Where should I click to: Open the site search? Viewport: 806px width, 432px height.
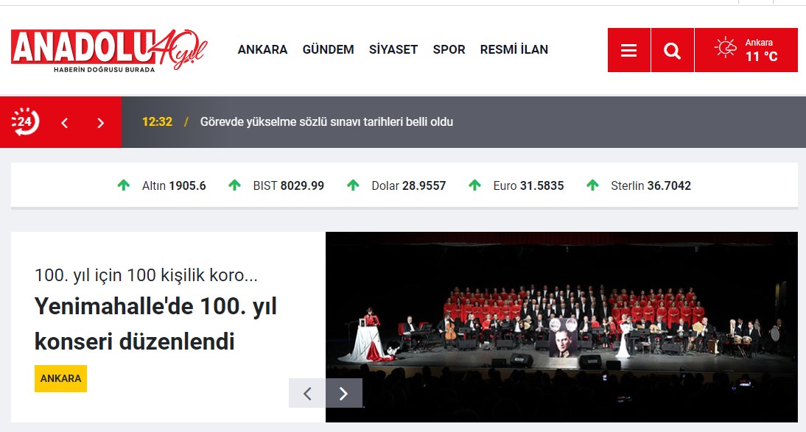coord(672,49)
